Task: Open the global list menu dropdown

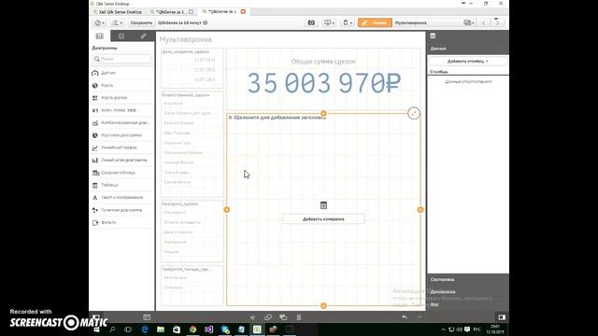Action: [117, 22]
